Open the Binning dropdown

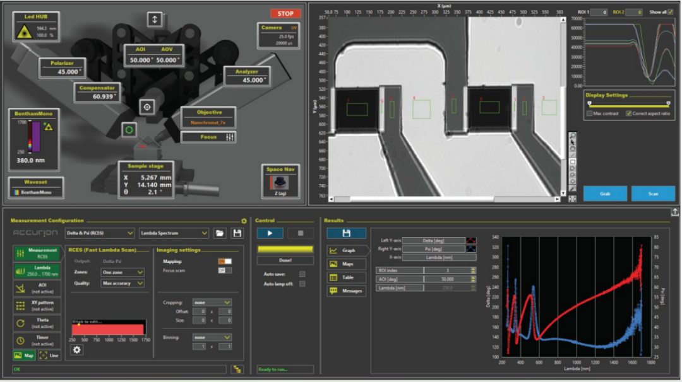tap(212, 337)
